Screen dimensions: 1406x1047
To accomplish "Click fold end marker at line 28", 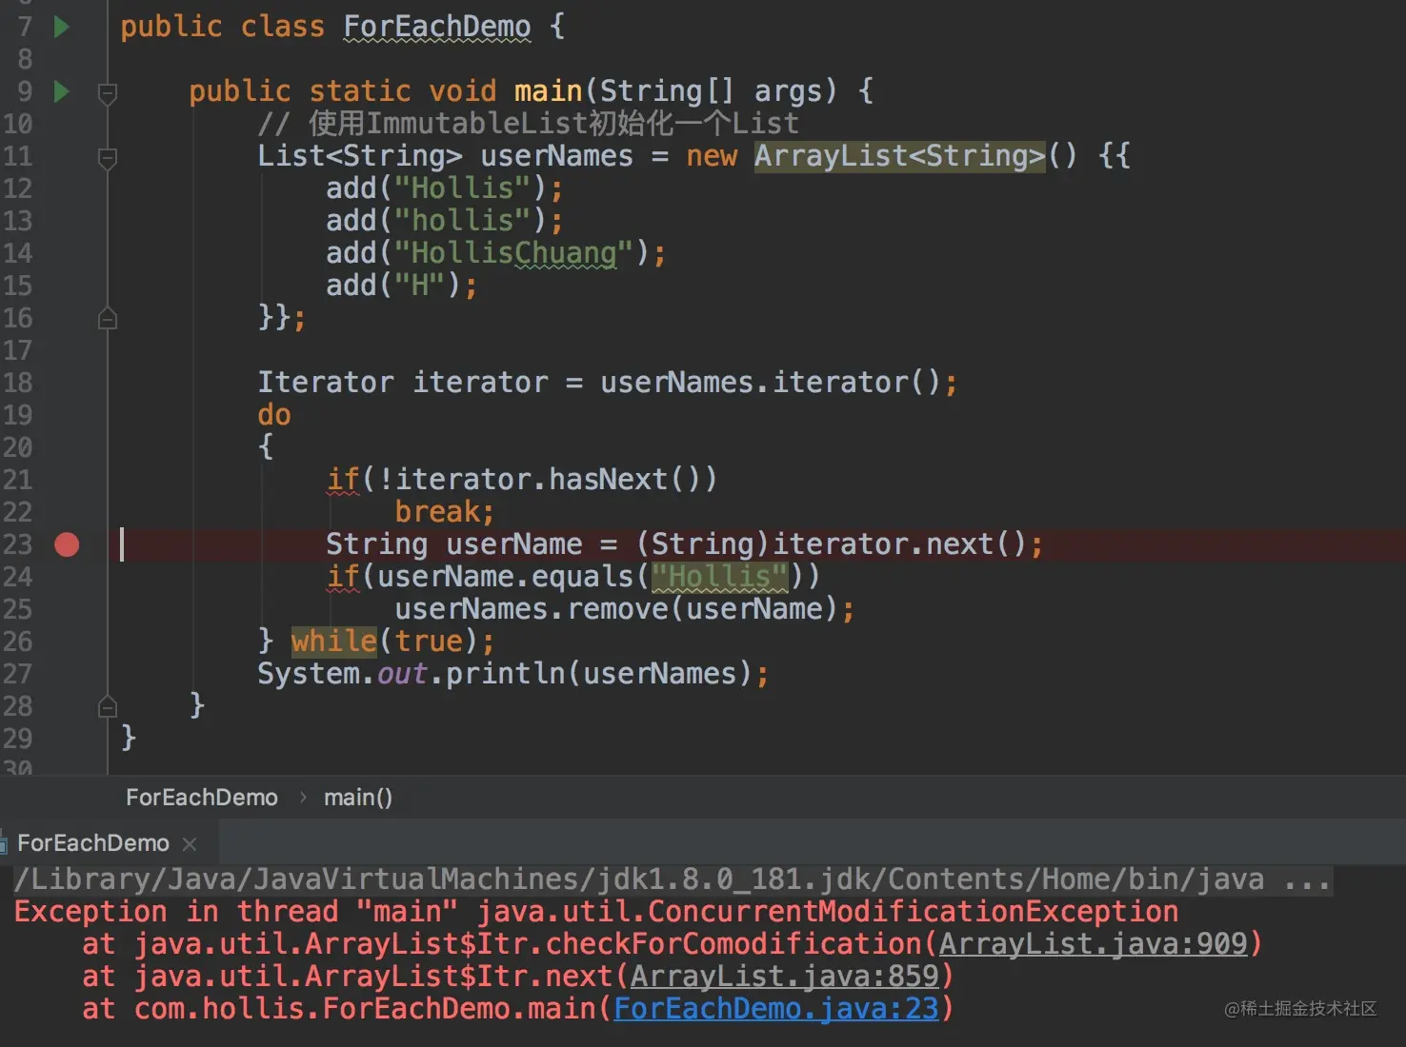I will pyautogui.click(x=108, y=707).
